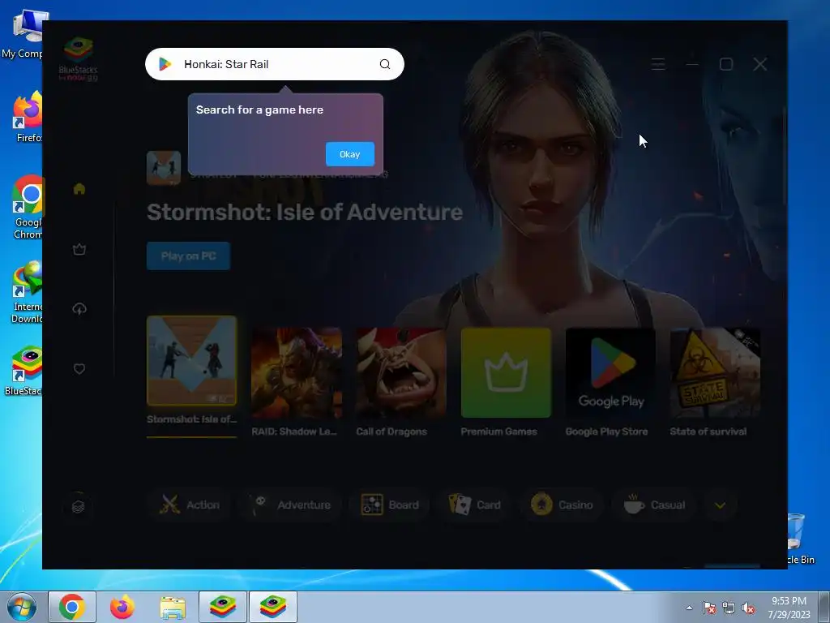
Task: Click the search magnifier icon
Action: point(385,64)
